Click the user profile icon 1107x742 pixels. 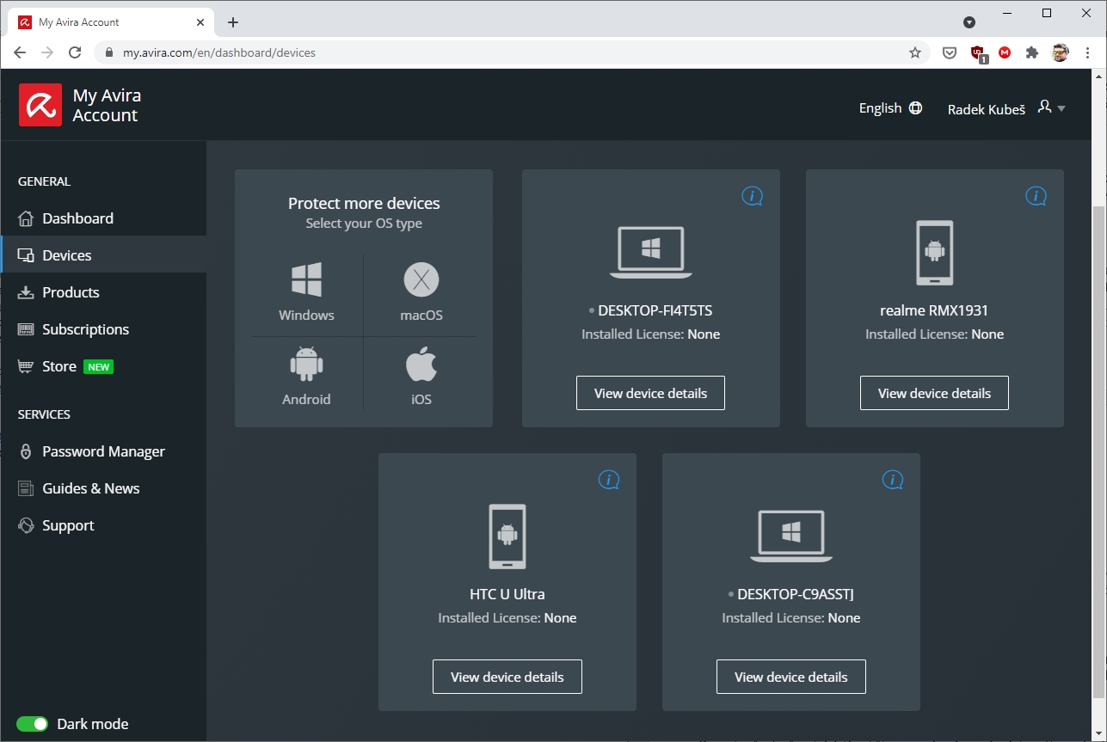coord(1044,107)
